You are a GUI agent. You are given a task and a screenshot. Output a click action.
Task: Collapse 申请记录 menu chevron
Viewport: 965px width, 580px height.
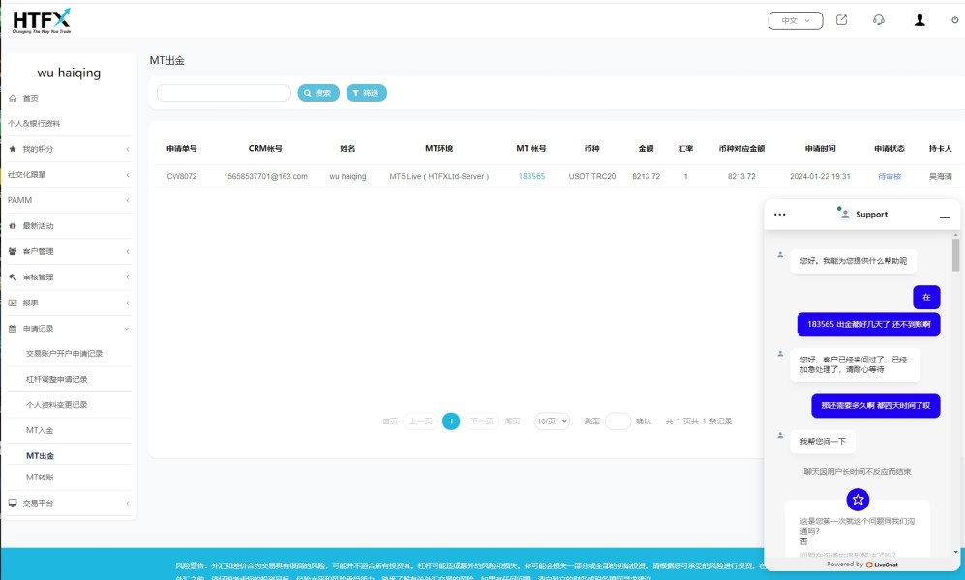(x=127, y=329)
